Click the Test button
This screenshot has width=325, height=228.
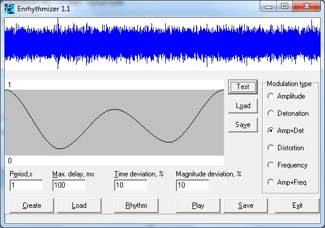pos(243,87)
